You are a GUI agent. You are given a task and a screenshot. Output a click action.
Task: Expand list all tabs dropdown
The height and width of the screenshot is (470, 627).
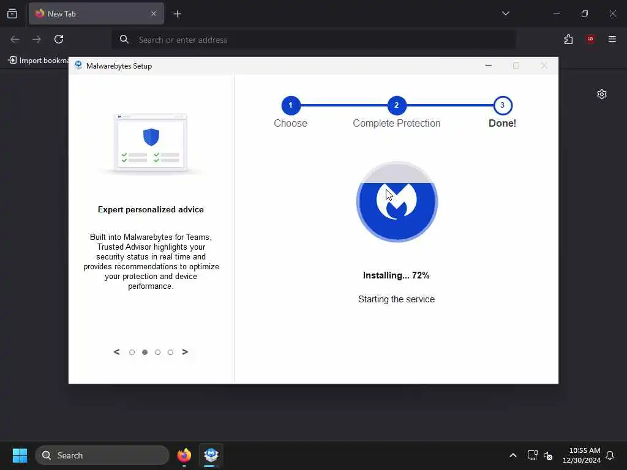pos(505,13)
